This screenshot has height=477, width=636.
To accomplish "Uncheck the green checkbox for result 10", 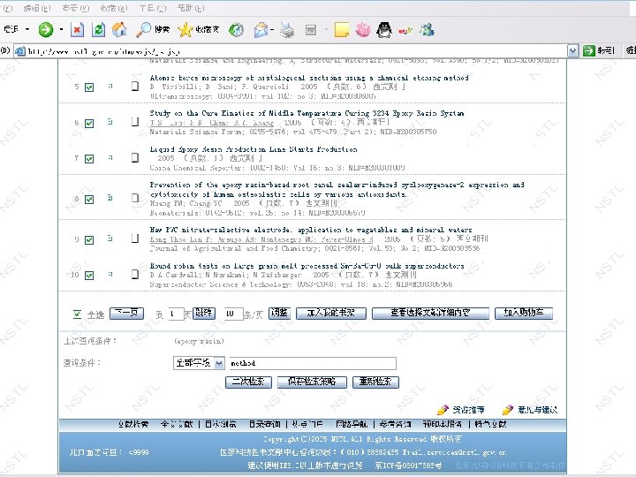I will tap(89, 276).
